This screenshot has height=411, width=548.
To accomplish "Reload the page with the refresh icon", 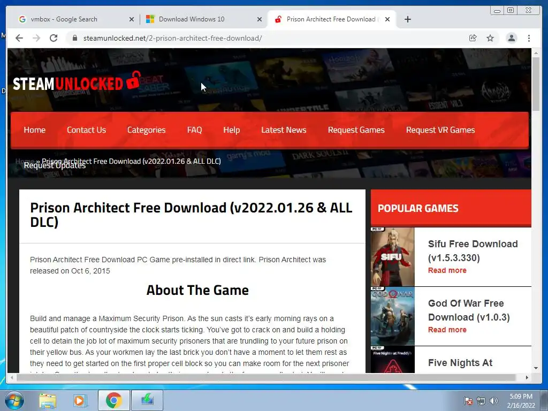I will pos(54,38).
